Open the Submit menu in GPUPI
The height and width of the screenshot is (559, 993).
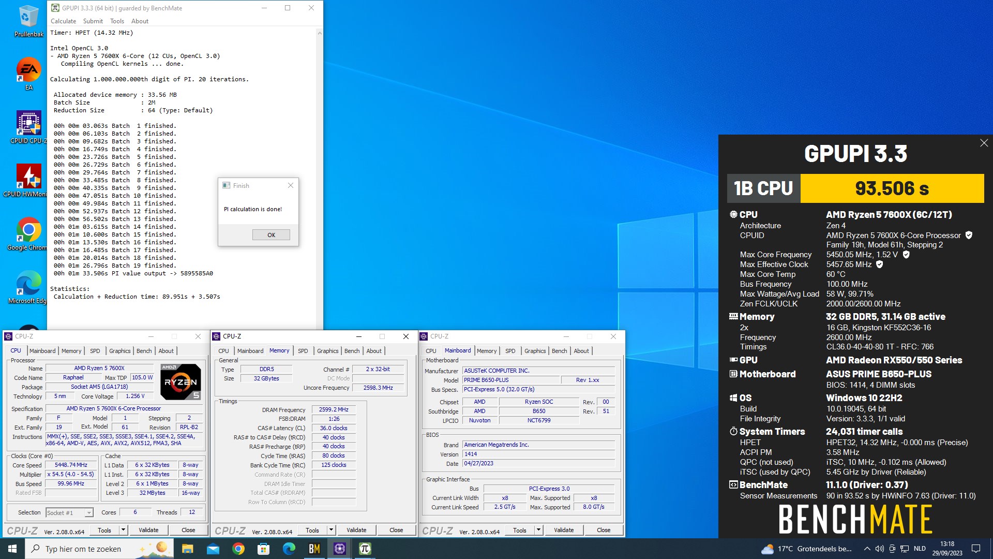[x=93, y=21]
